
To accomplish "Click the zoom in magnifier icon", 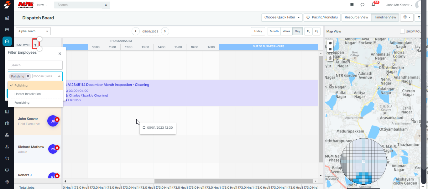I will 308,31.
